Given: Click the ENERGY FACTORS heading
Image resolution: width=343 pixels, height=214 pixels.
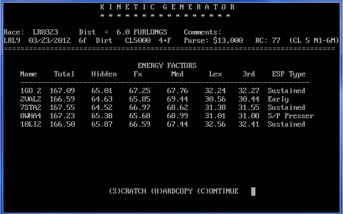Looking at the screenshot, I should pos(167,65).
